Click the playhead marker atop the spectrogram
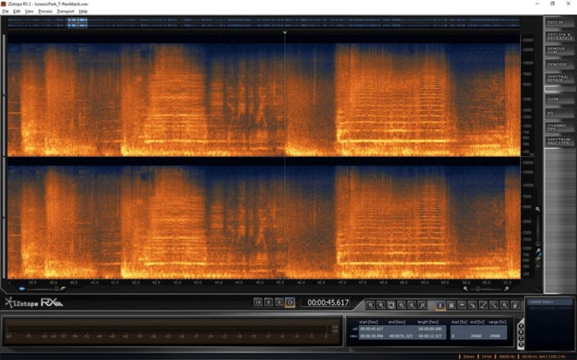 285,33
